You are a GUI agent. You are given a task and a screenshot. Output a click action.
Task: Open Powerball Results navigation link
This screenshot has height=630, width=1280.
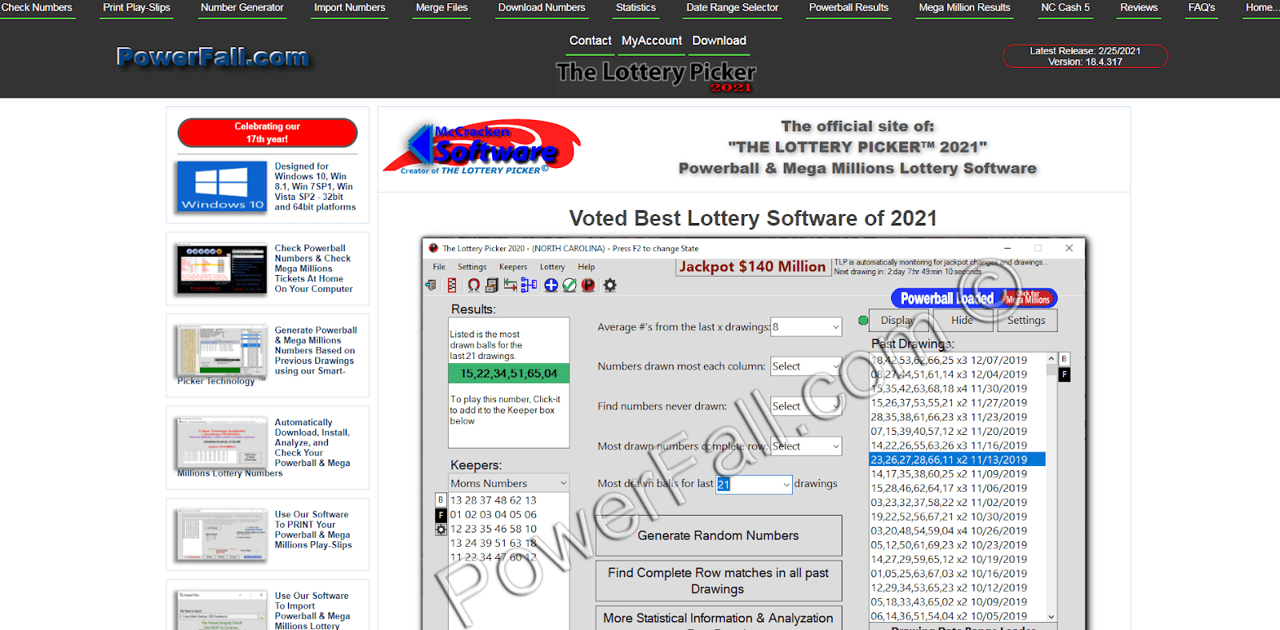click(x=849, y=8)
